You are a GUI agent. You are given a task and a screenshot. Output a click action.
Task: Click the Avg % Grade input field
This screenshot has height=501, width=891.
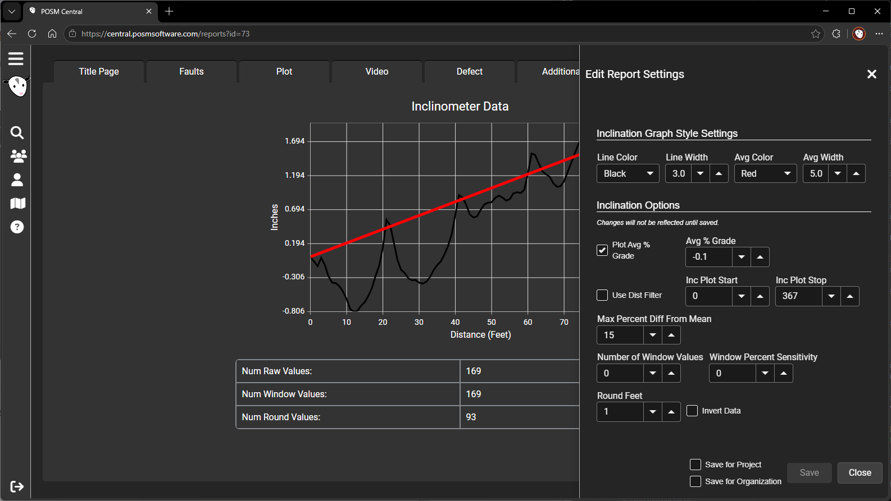(x=709, y=257)
